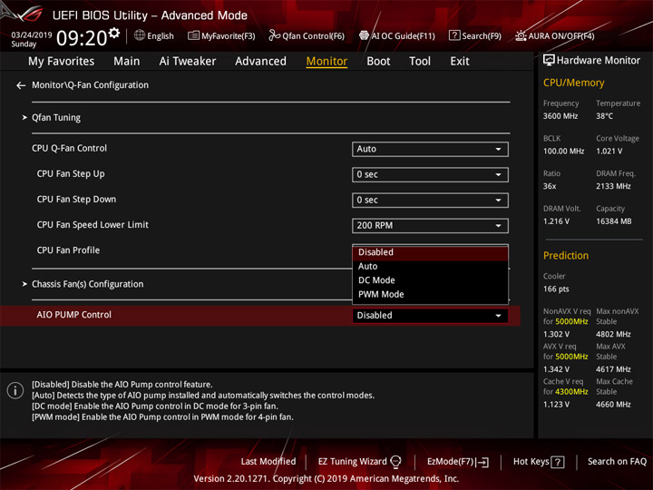
Task: Click the 4300MHz cache frequency text
Action: 571,392
